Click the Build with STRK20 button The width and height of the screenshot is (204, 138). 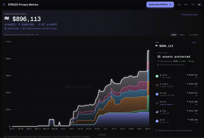click(x=160, y=4)
